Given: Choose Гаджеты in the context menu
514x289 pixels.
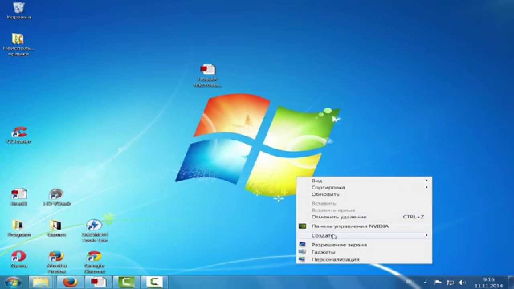Looking at the screenshot, I should coord(364,252).
